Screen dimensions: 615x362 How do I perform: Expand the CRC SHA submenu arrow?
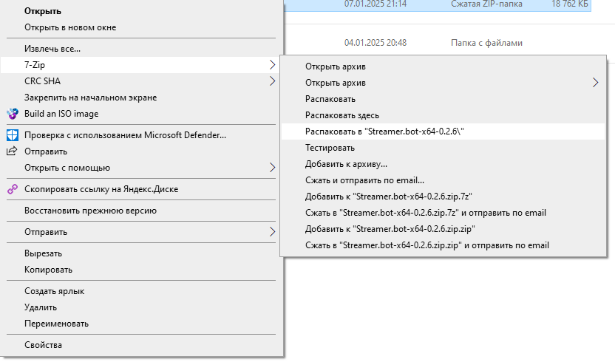(x=272, y=81)
